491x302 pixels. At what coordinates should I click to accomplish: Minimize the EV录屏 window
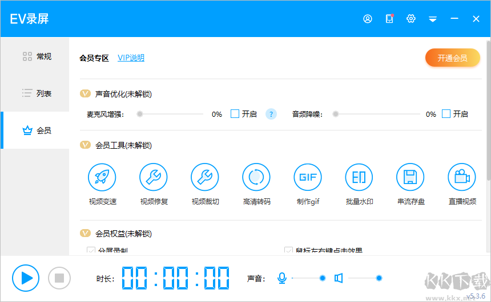click(x=454, y=19)
